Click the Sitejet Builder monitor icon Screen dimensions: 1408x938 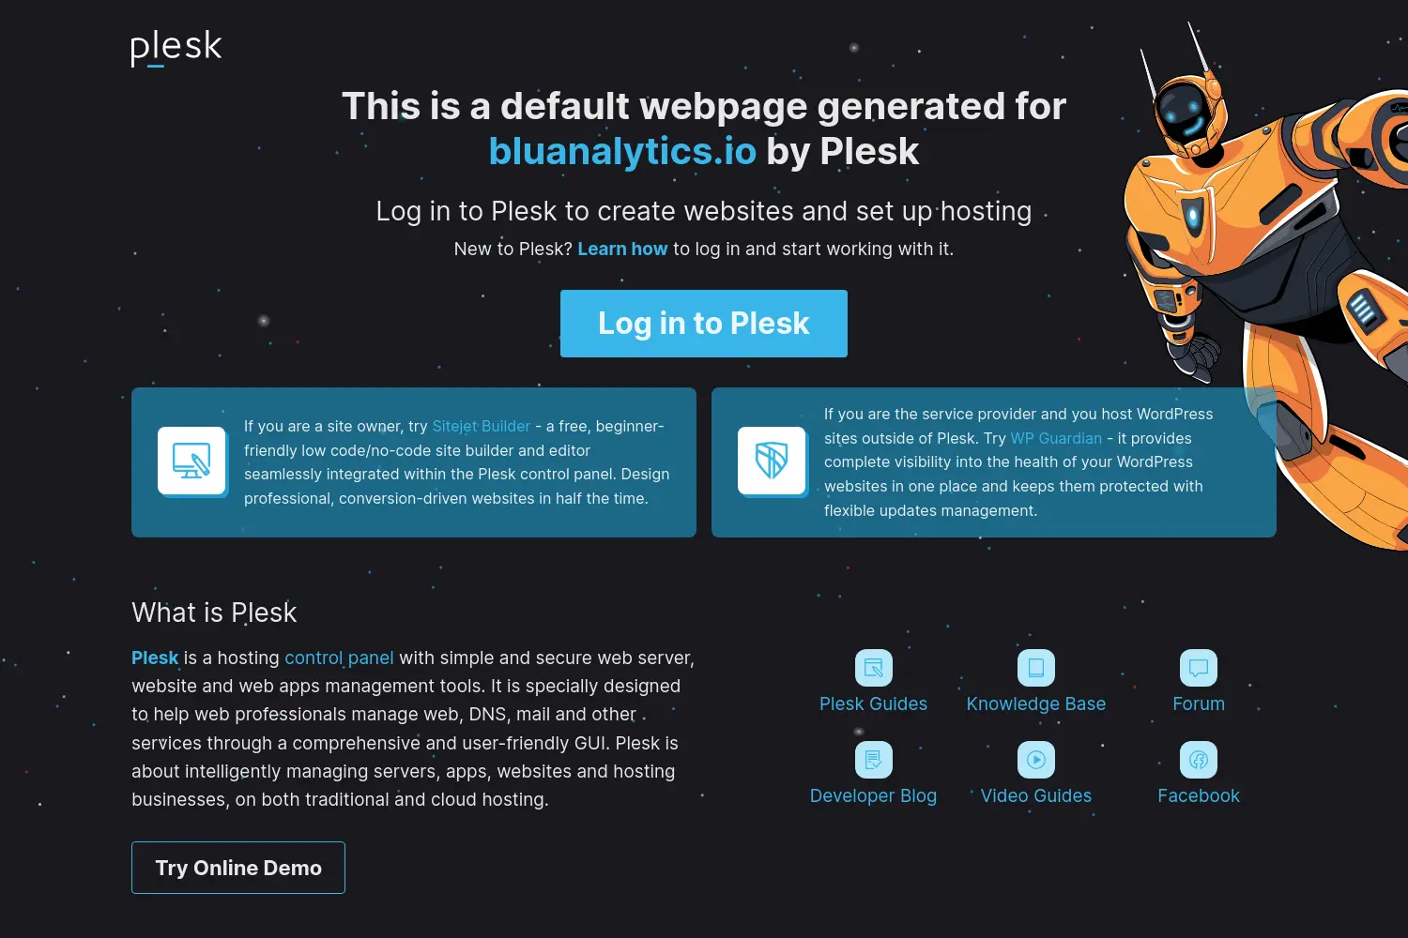click(192, 461)
